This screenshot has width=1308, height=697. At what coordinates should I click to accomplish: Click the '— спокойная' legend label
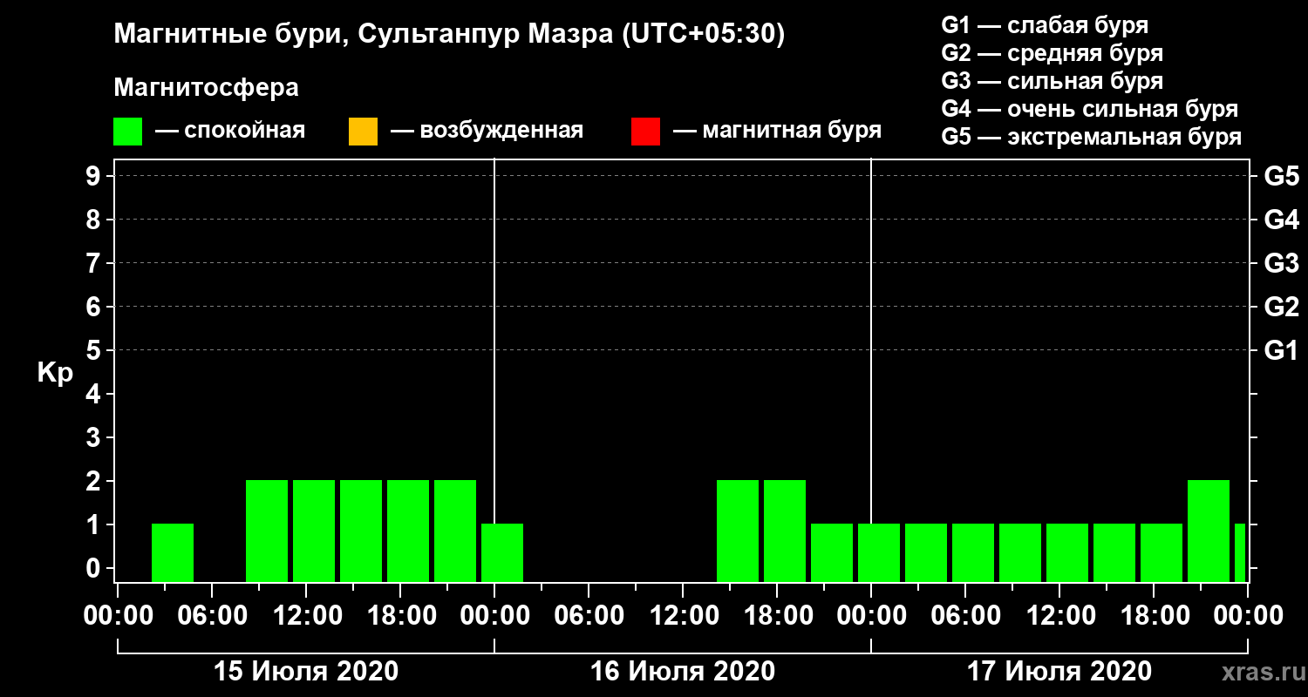pyautogui.click(x=230, y=131)
